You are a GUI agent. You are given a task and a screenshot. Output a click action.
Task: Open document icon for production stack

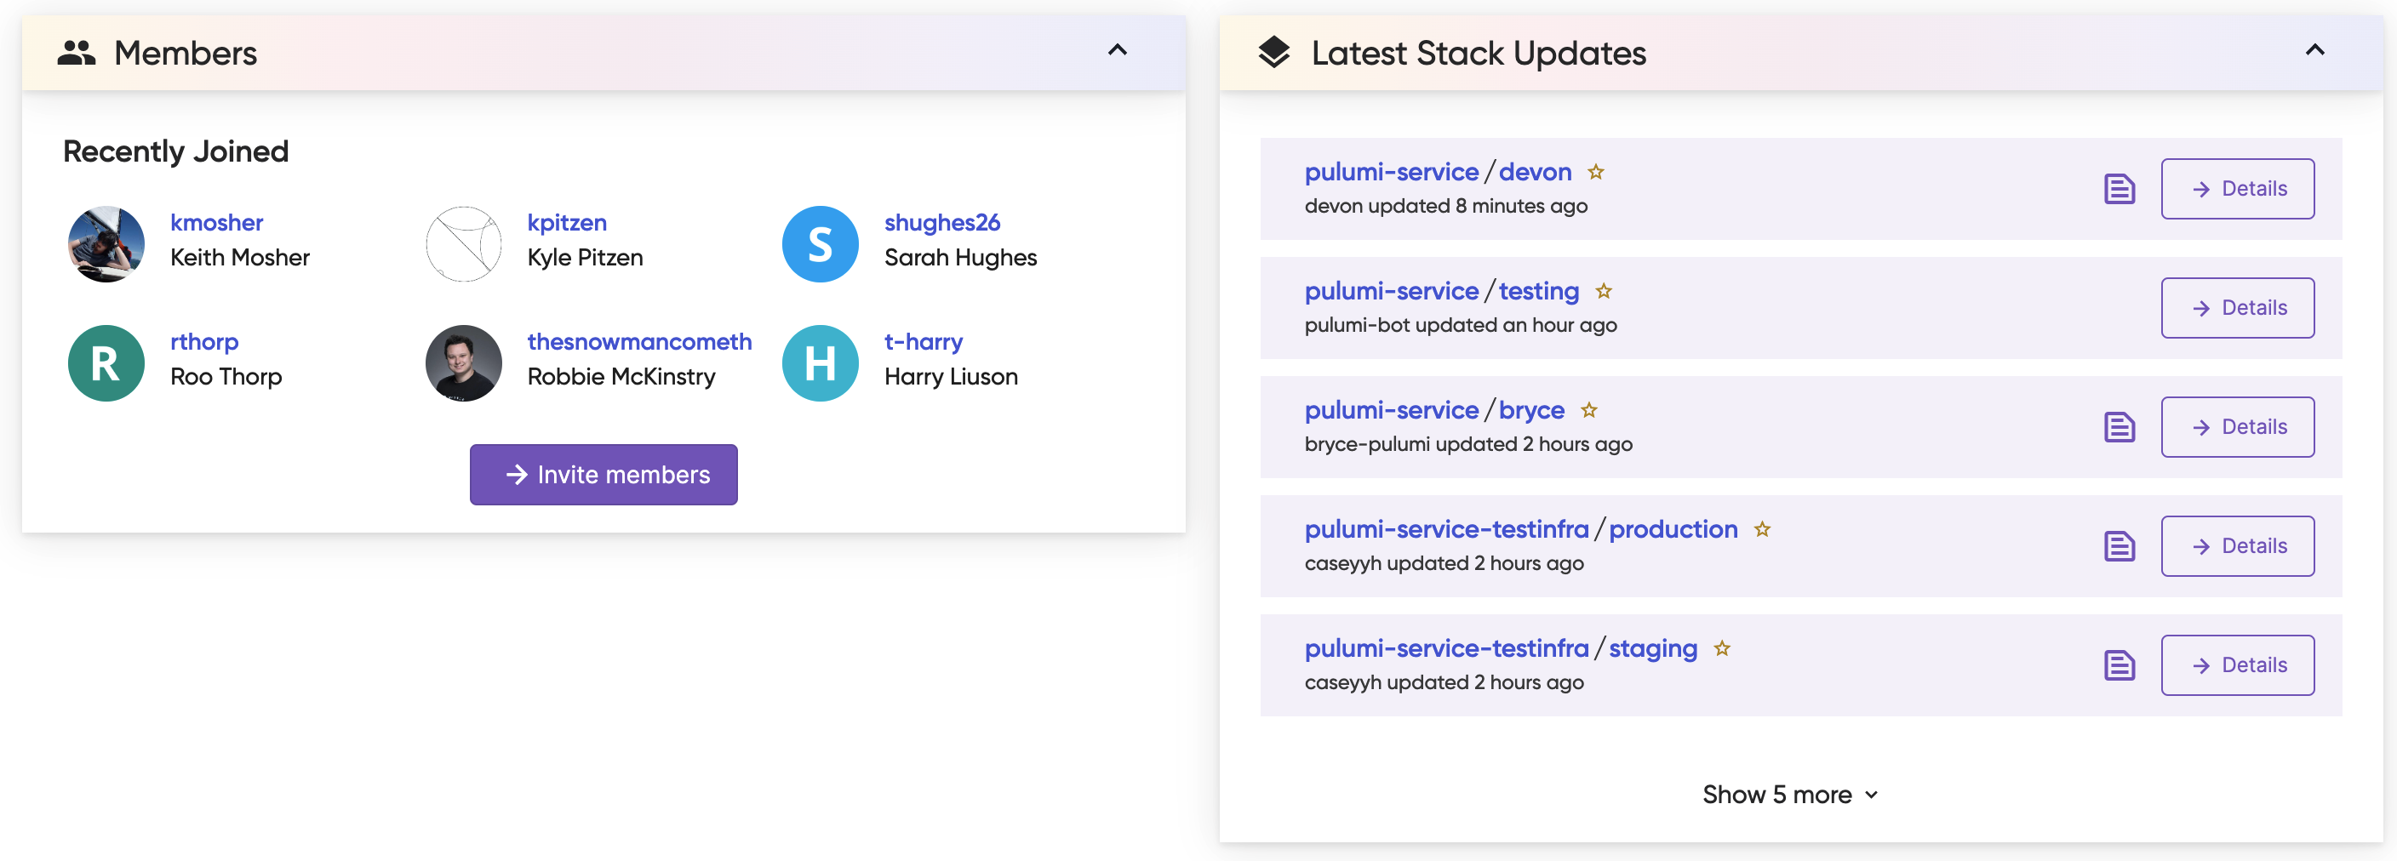2120,546
